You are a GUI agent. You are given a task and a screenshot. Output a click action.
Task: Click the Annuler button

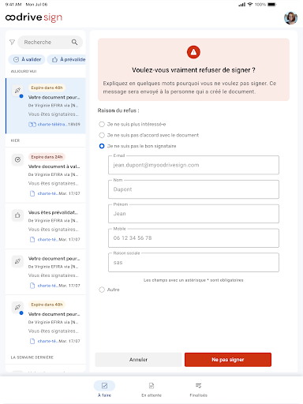138,360
